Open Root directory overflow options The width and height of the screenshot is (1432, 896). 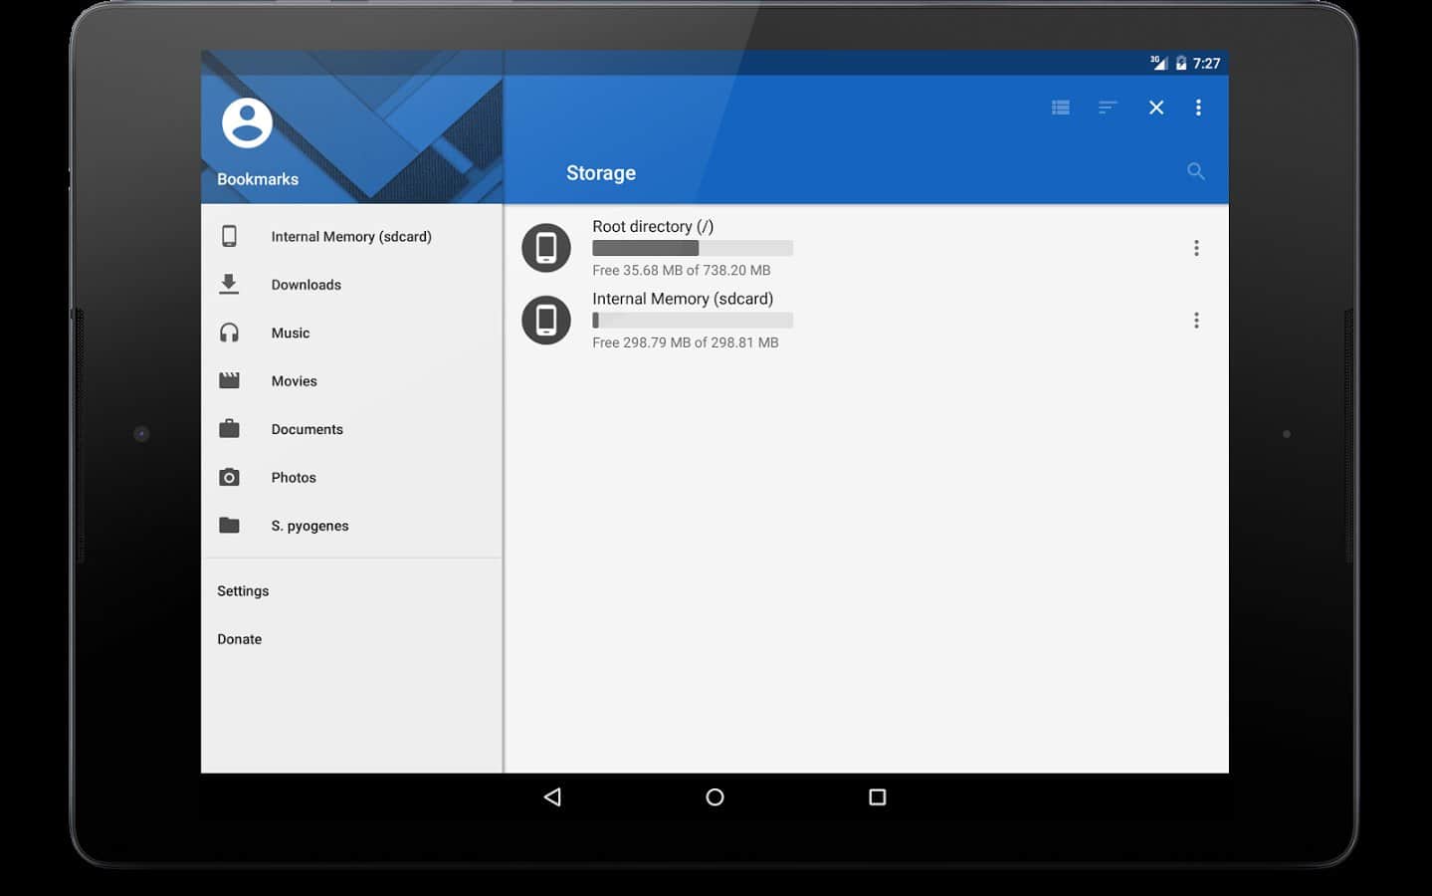[1196, 248]
